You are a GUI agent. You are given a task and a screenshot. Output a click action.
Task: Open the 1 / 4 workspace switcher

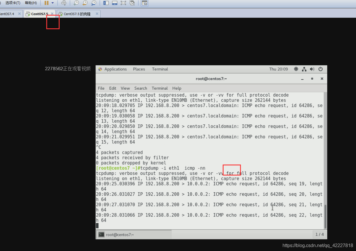pos(320,235)
